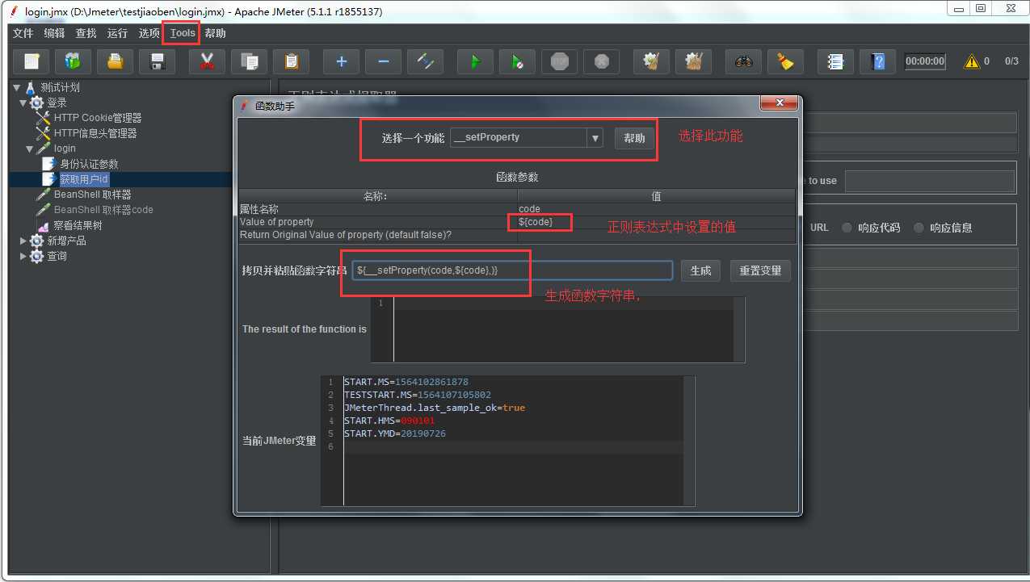Shut down the test threads
The height and width of the screenshot is (582, 1030).
pos(602,61)
